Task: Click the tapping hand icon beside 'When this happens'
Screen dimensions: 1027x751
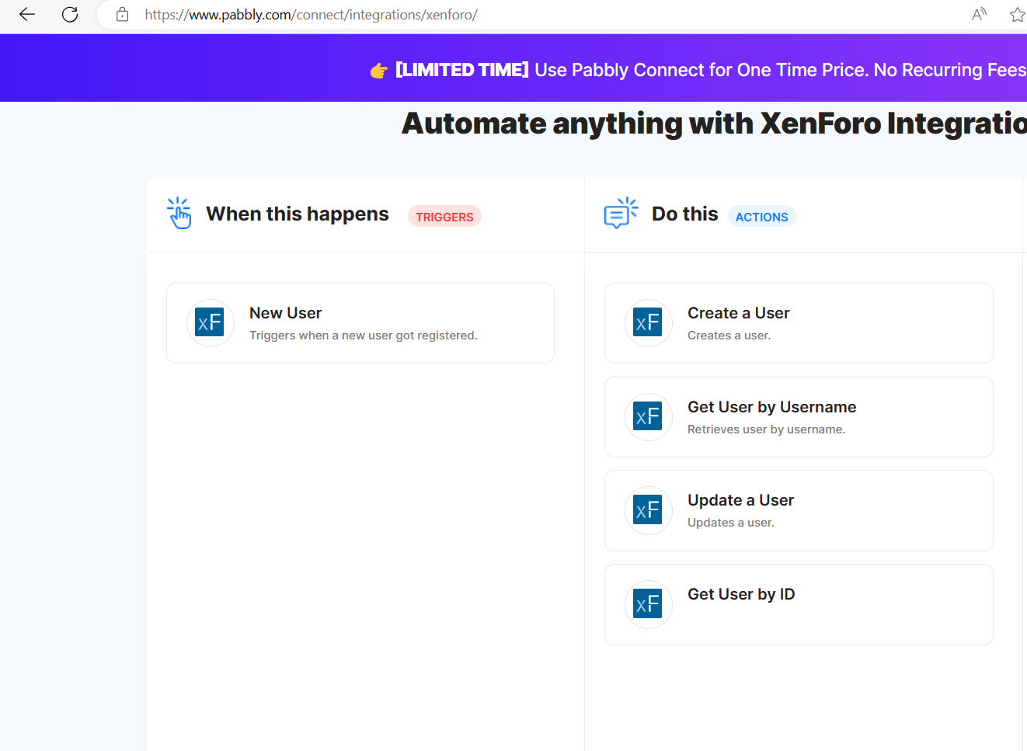Action: pyautogui.click(x=179, y=213)
